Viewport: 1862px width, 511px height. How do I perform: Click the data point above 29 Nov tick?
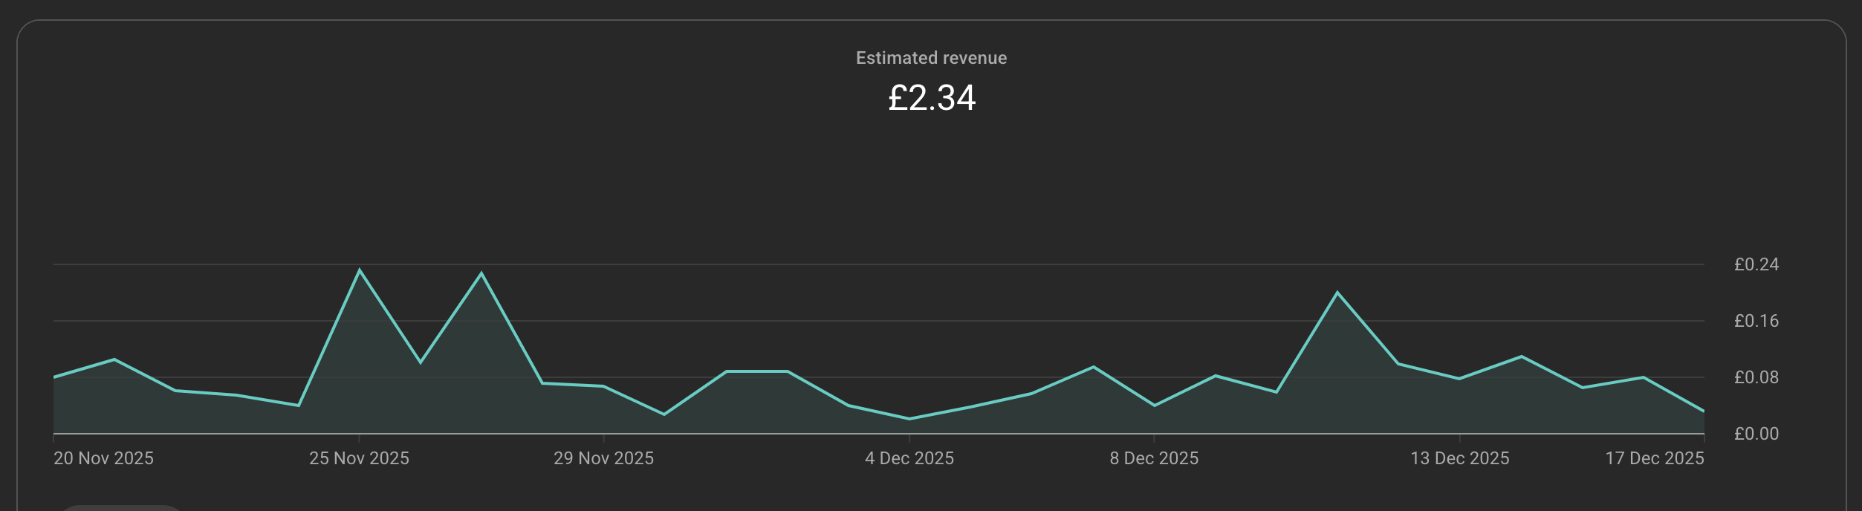pyautogui.click(x=603, y=386)
